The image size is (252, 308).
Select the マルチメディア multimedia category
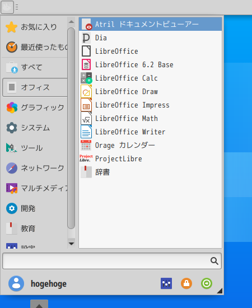[x=35, y=188]
